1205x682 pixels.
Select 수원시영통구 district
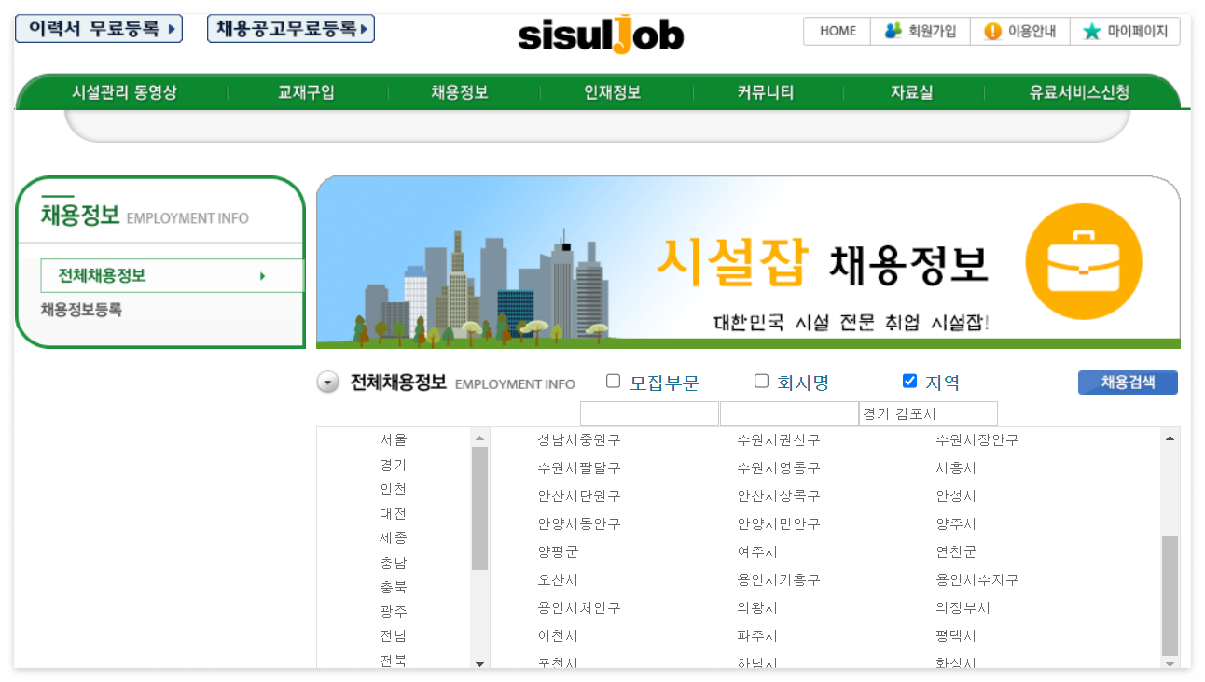pyautogui.click(x=778, y=467)
